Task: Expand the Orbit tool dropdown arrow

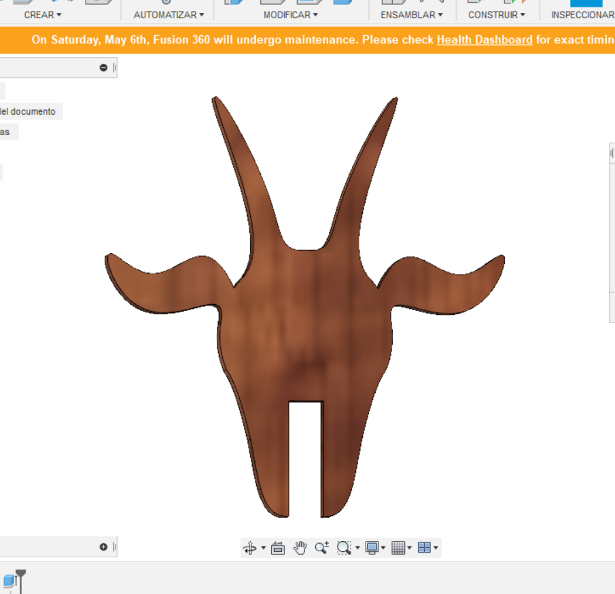Action: tap(263, 547)
